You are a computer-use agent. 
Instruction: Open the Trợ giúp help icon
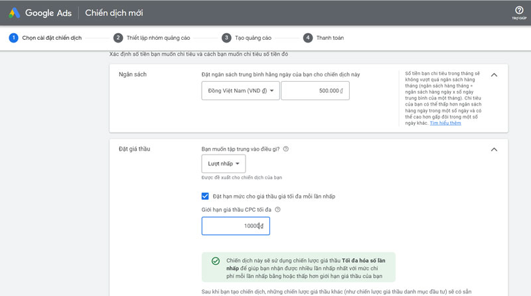coord(518,10)
